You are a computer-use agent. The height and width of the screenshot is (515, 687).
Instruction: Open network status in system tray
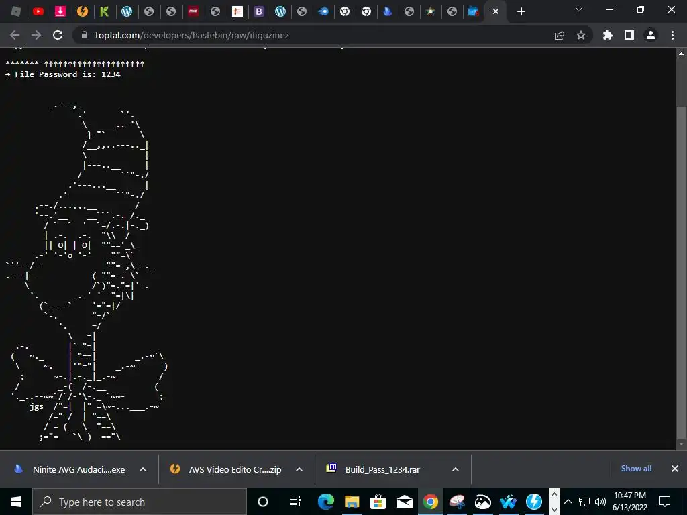coord(584,502)
